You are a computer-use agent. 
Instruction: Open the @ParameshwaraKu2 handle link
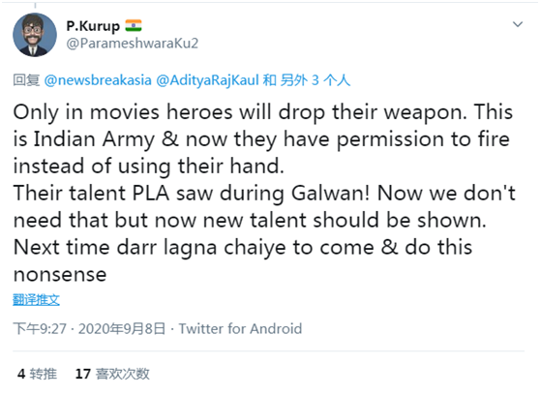point(133,44)
